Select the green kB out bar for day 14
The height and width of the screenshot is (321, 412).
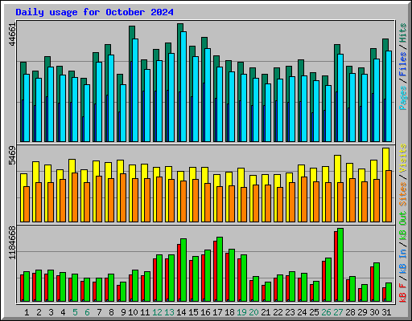[183, 270]
